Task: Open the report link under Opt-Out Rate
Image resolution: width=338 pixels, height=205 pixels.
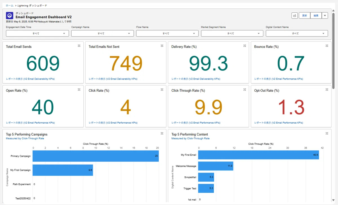Action: pyautogui.click(x=279, y=123)
